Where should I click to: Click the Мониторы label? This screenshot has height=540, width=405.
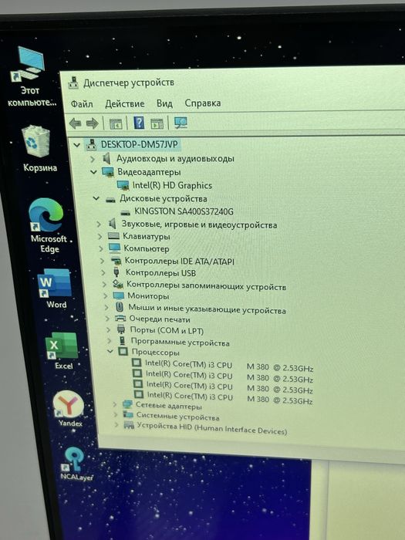point(148,295)
